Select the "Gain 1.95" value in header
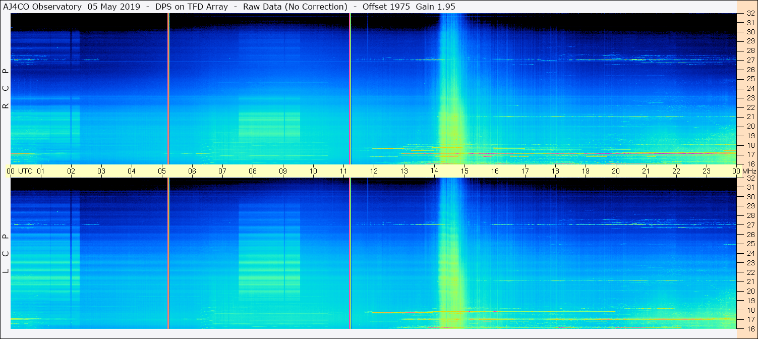Screen dimensions: 758x339 [435, 7]
